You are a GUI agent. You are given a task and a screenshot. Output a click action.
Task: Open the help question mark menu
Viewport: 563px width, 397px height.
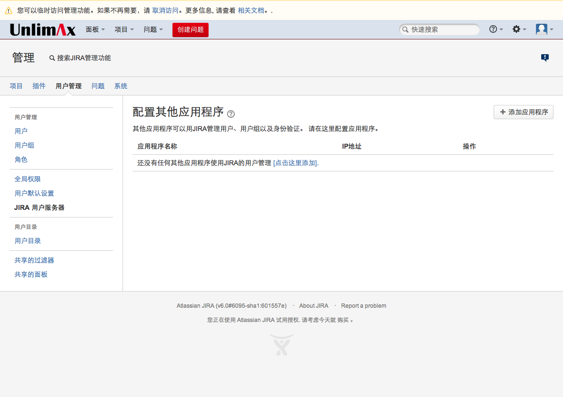496,29
